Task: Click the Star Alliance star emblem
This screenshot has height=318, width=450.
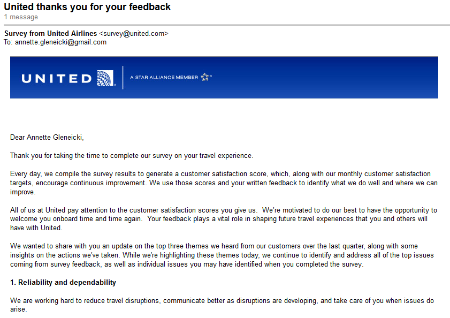Action: pyautogui.click(x=205, y=77)
